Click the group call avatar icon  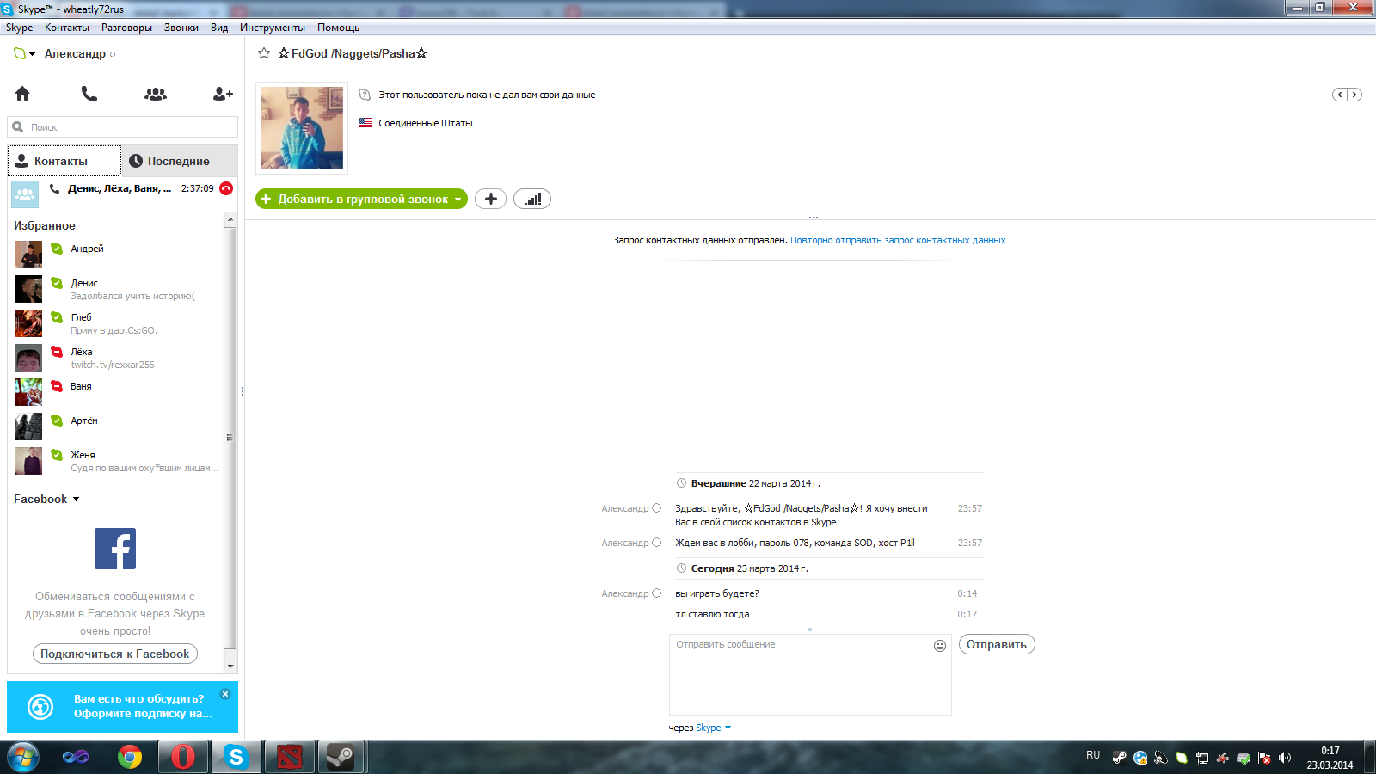[25, 194]
